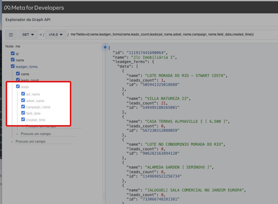Open the hamburger menu in the query bar

[11, 35]
